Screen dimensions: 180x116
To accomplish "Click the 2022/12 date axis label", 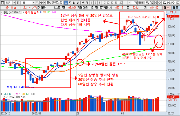I will (x=5, y=114).
